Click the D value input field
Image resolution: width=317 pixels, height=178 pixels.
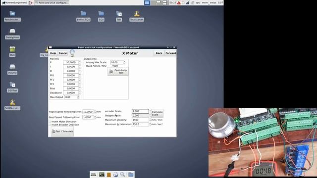pos(71,71)
